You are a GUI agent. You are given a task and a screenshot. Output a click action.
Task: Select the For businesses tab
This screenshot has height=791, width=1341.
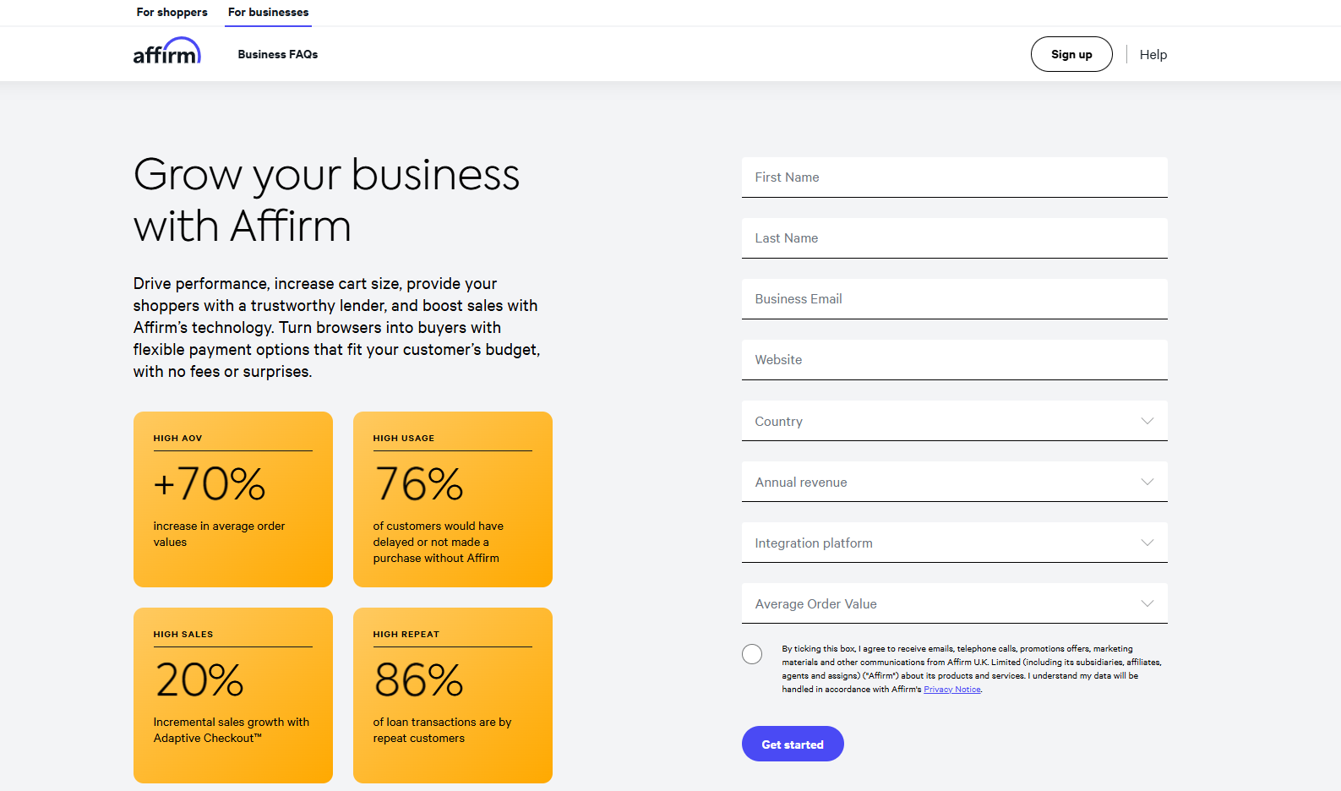(268, 12)
